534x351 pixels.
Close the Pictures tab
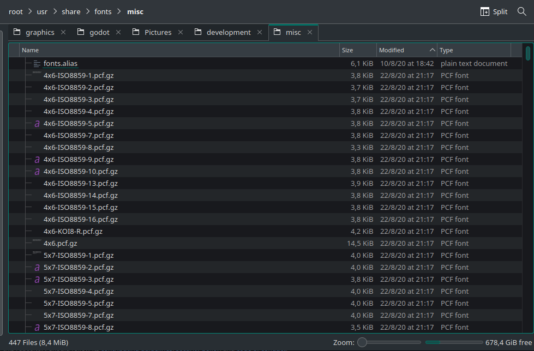[181, 32]
